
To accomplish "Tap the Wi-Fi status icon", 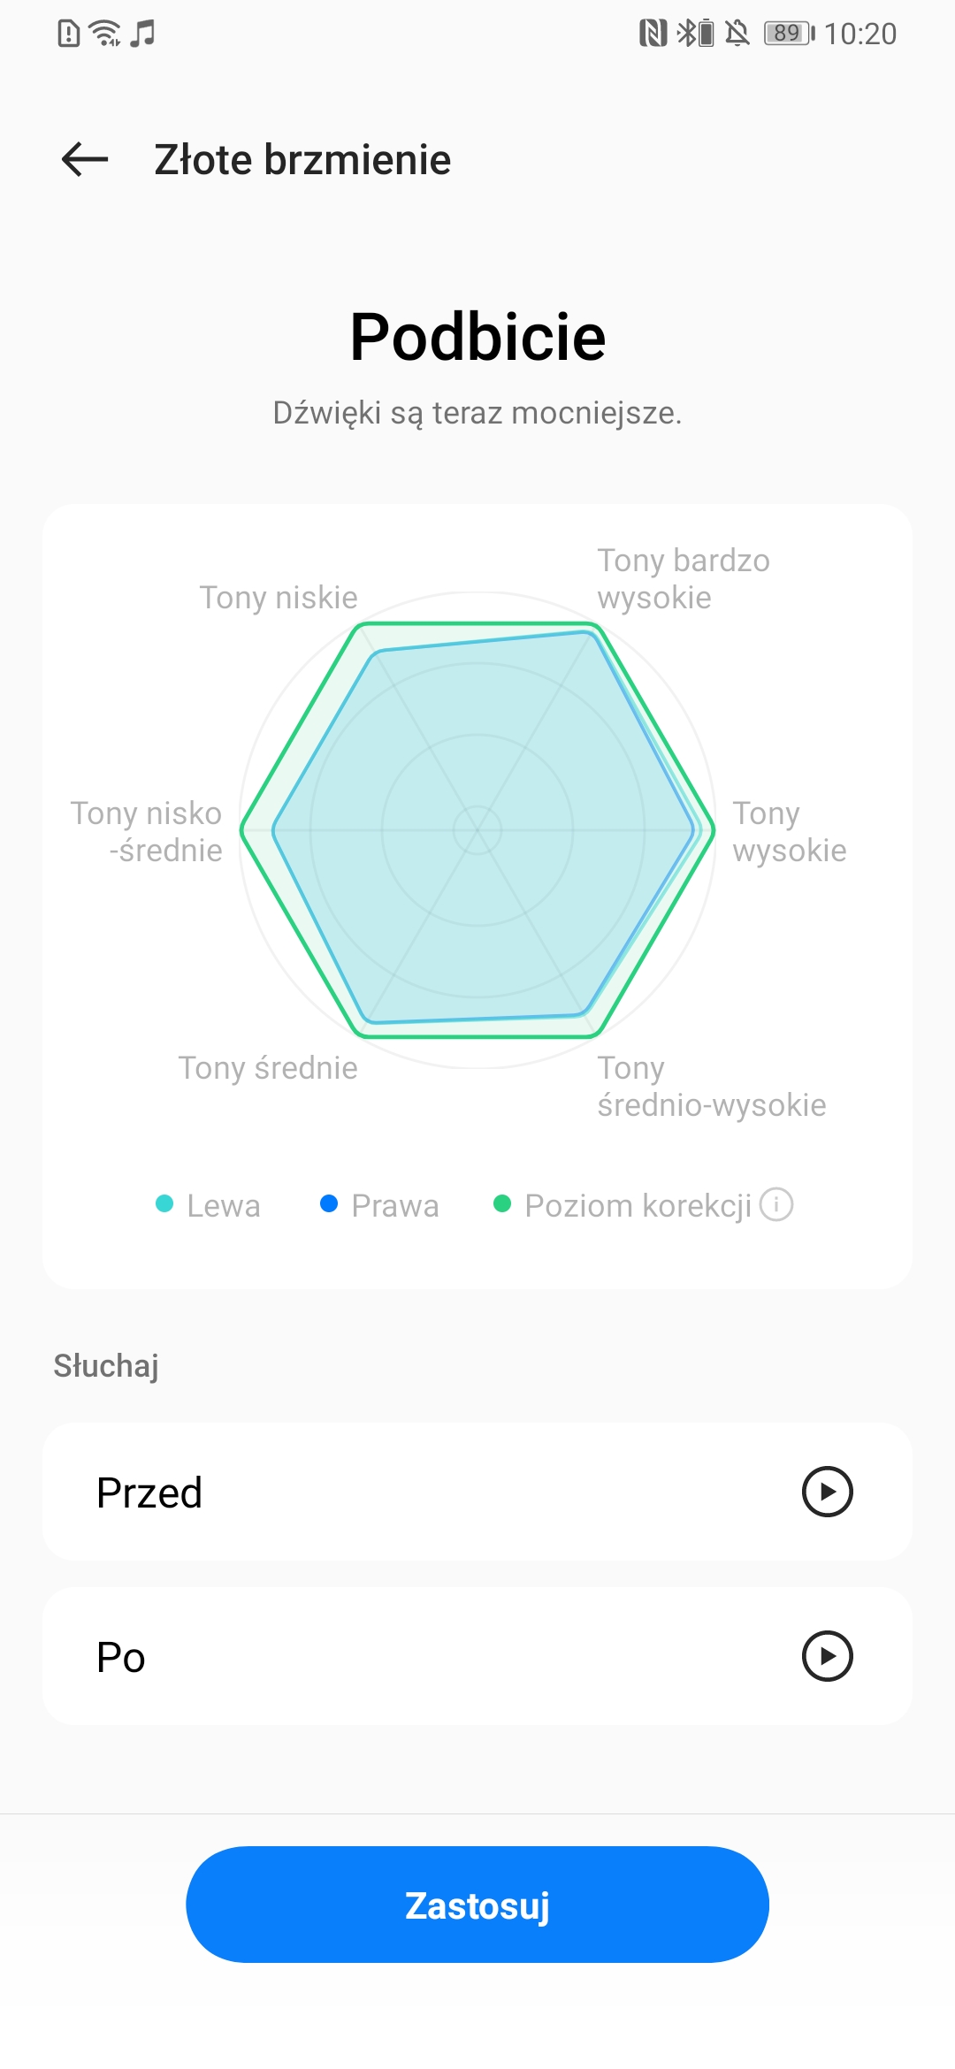I will click(105, 34).
